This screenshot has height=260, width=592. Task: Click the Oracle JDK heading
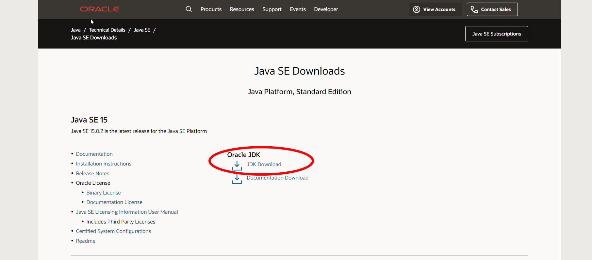[x=244, y=155]
